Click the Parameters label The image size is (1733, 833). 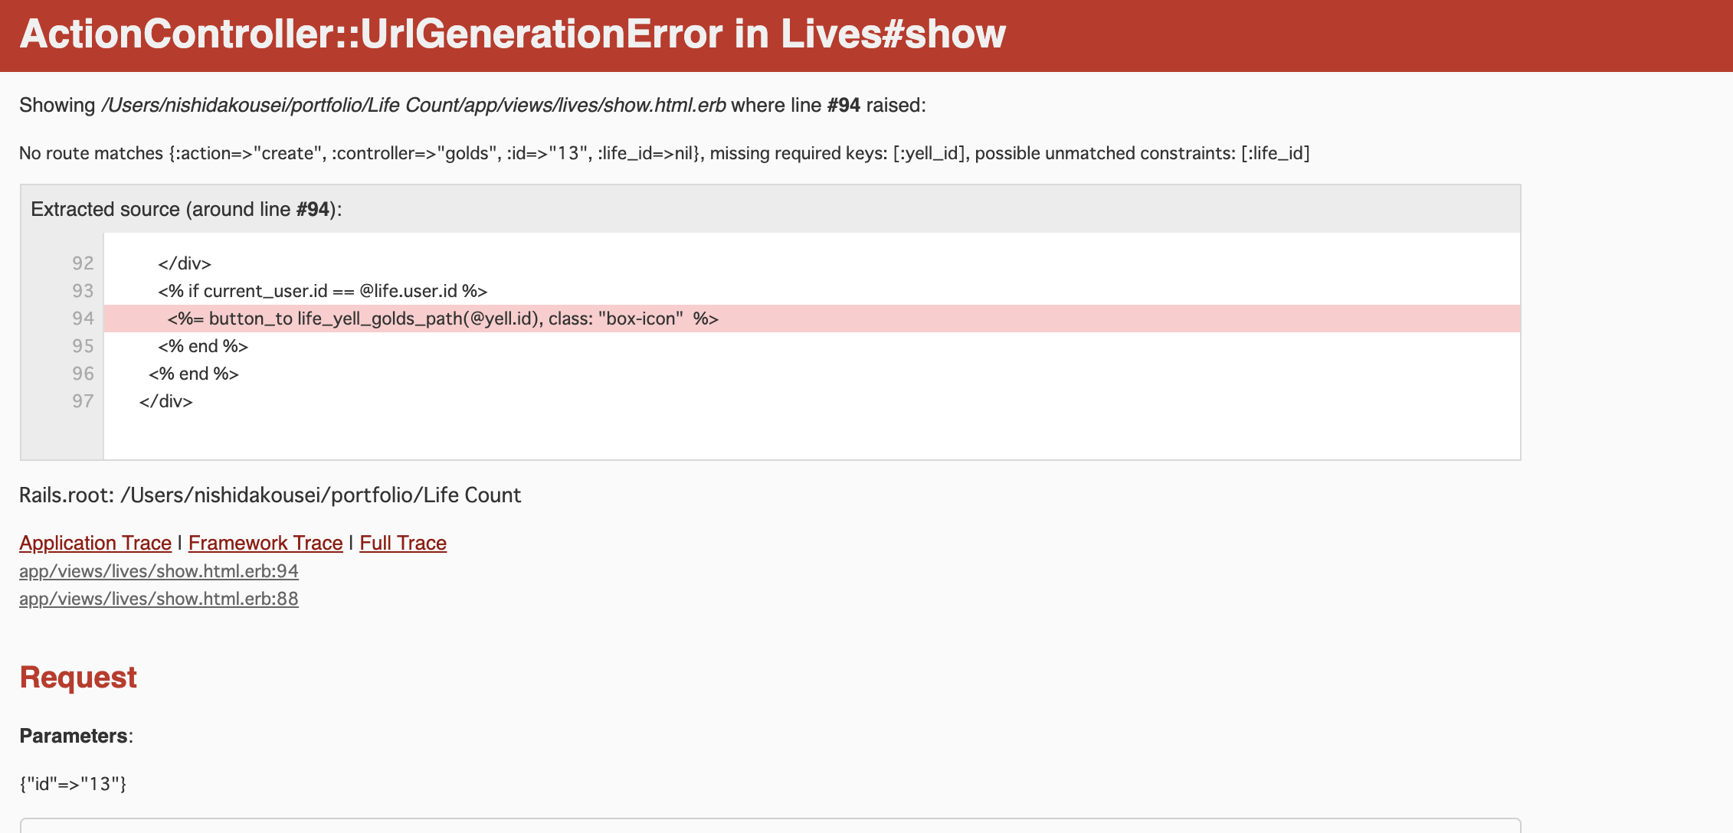[74, 736]
